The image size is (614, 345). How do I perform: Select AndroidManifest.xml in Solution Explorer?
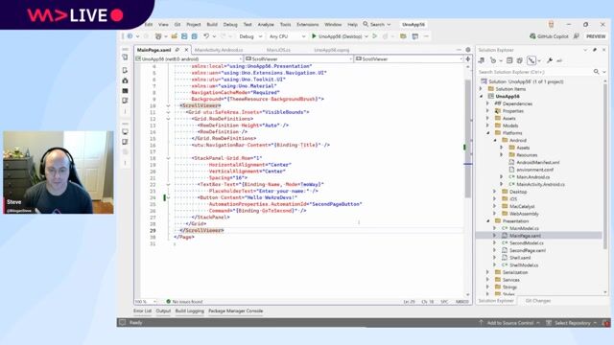tap(537, 162)
